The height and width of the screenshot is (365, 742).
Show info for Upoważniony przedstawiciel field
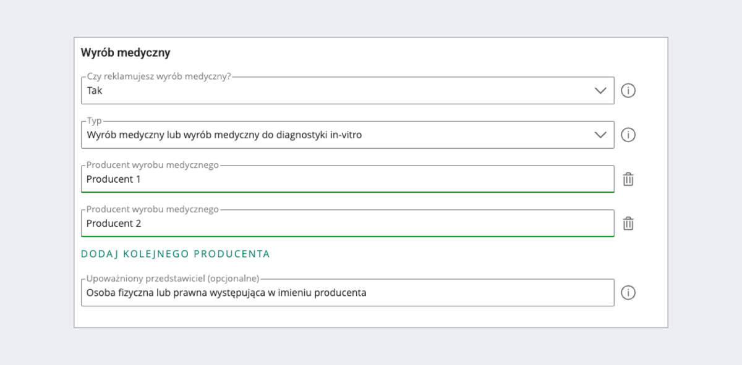click(628, 293)
